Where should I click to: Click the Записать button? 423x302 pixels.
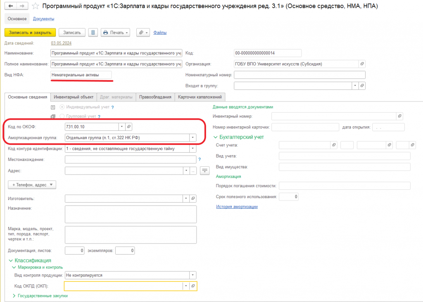point(72,33)
